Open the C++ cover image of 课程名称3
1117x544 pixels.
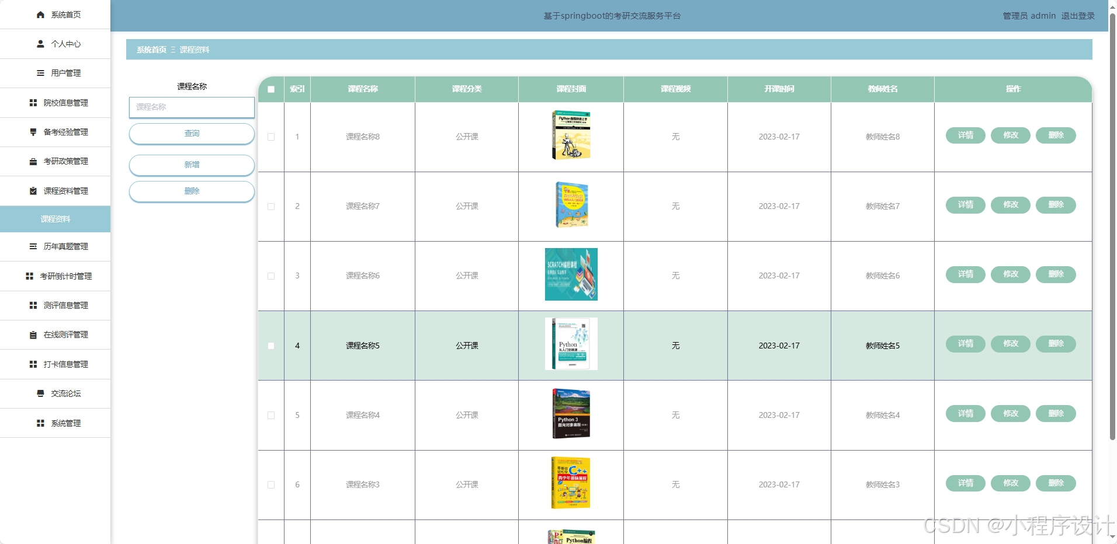tap(571, 483)
